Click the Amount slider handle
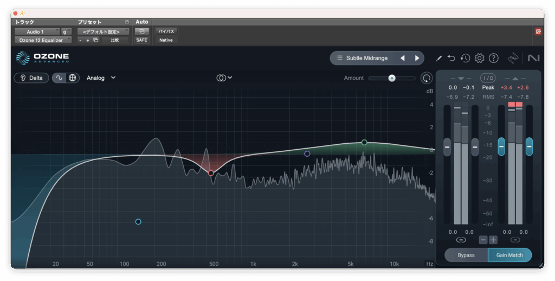 click(391, 78)
